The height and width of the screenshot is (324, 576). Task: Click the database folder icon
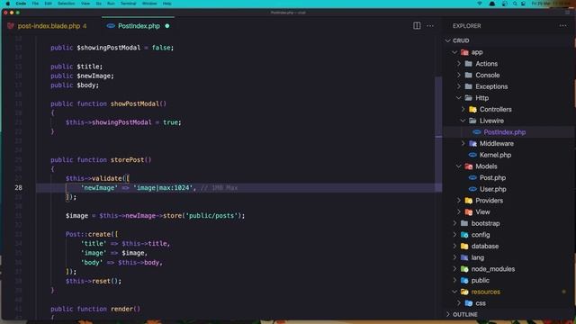[x=464, y=246]
